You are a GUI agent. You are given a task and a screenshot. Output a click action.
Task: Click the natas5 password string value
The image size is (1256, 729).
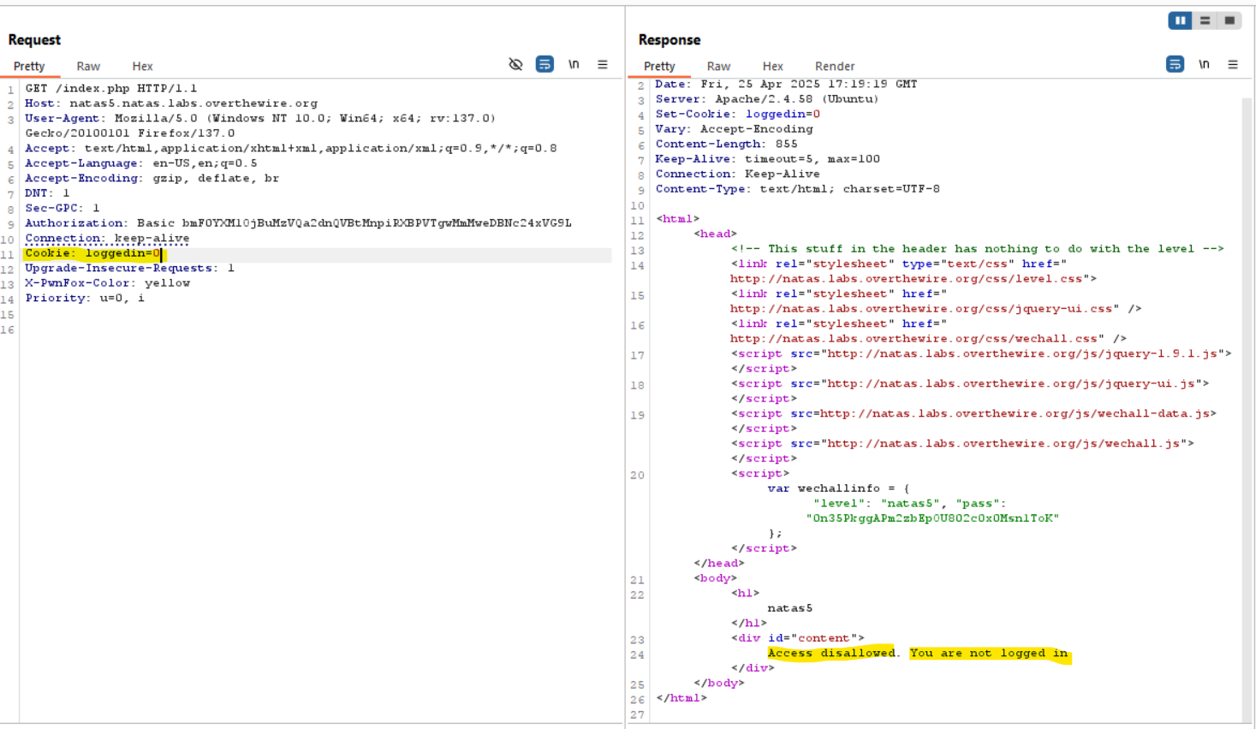tap(932, 519)
